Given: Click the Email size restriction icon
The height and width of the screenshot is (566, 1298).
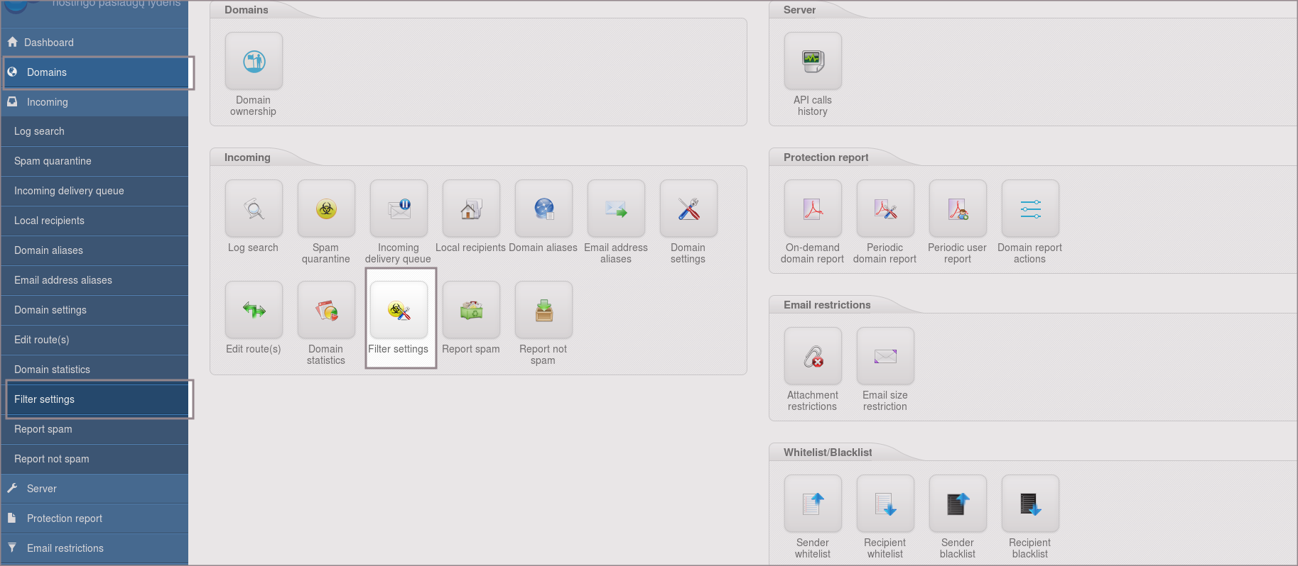Looking at the screenshot, I should click(x=885, y=357).
